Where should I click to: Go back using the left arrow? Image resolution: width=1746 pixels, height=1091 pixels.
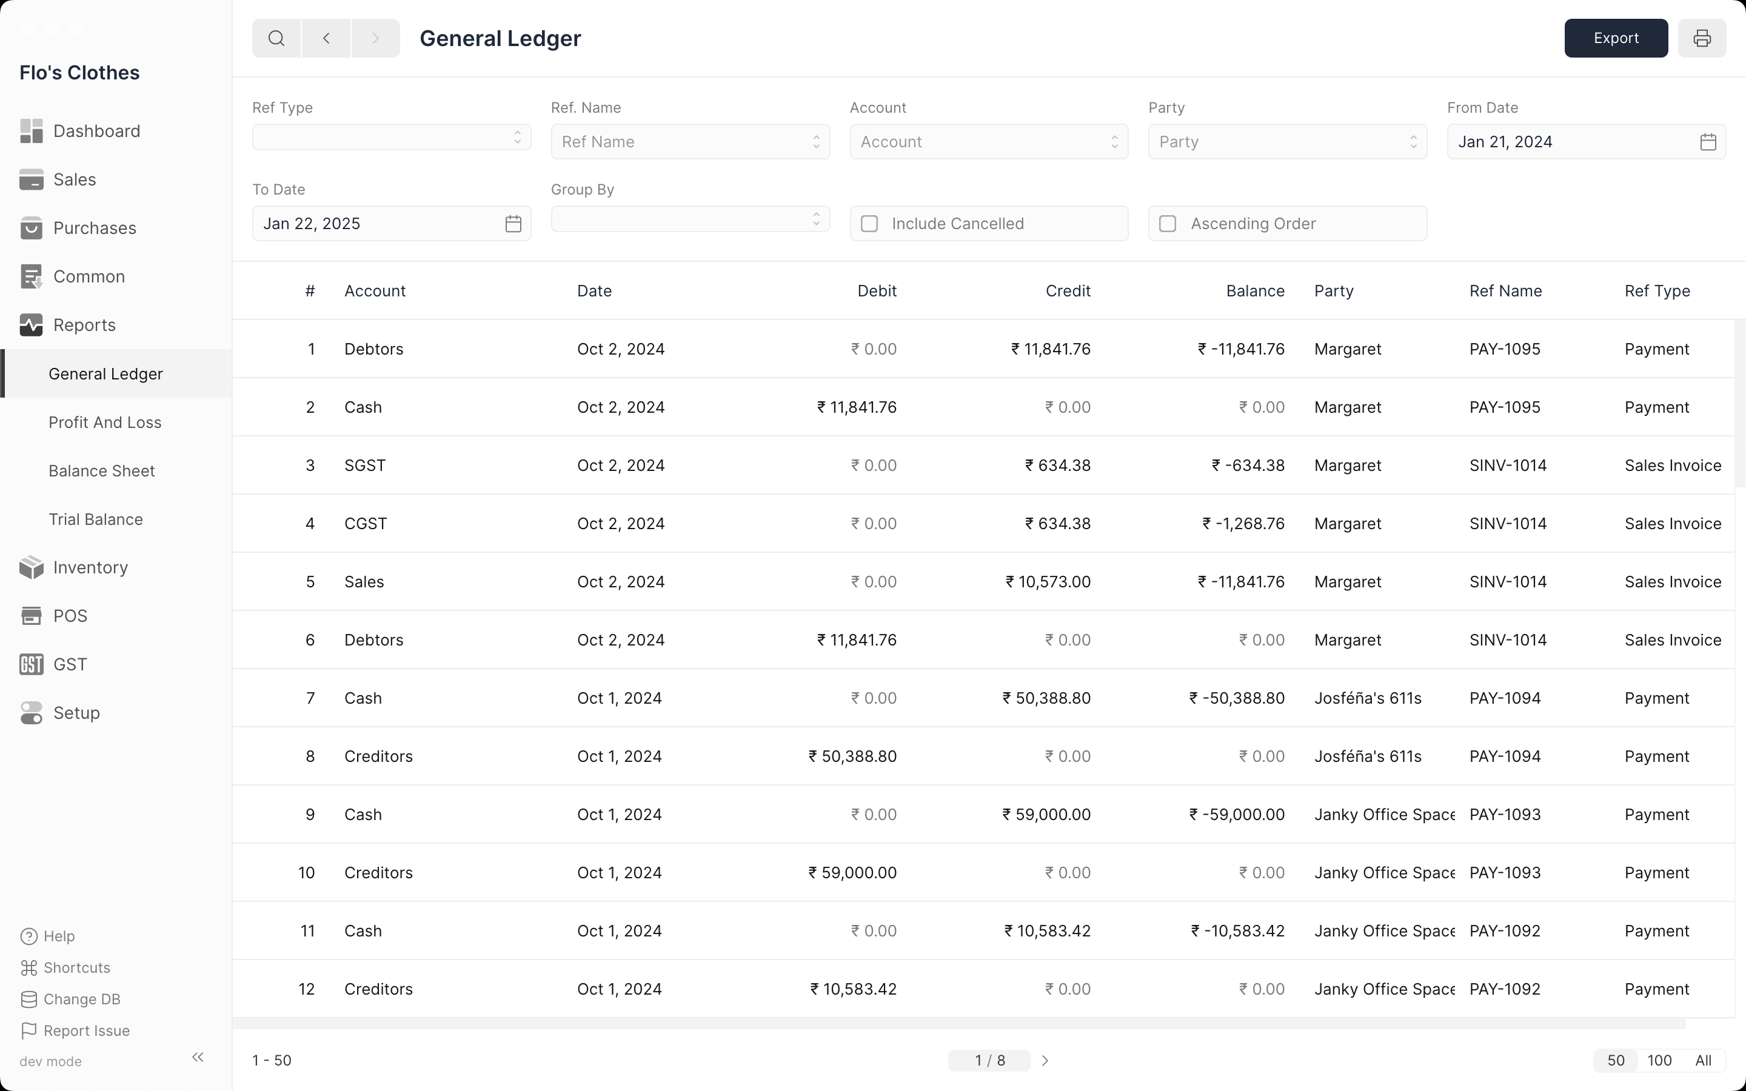[326, 38]
